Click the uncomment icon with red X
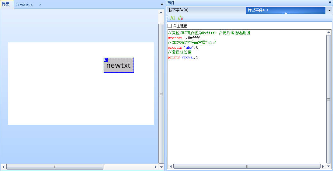333x171 pixels. [180, 18]
